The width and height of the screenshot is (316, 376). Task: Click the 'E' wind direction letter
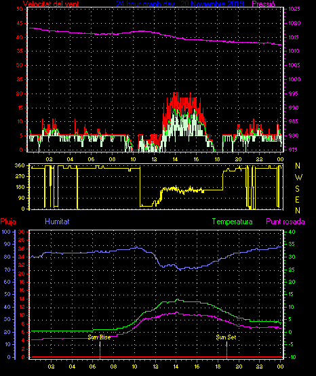click(x=297, y=199)
